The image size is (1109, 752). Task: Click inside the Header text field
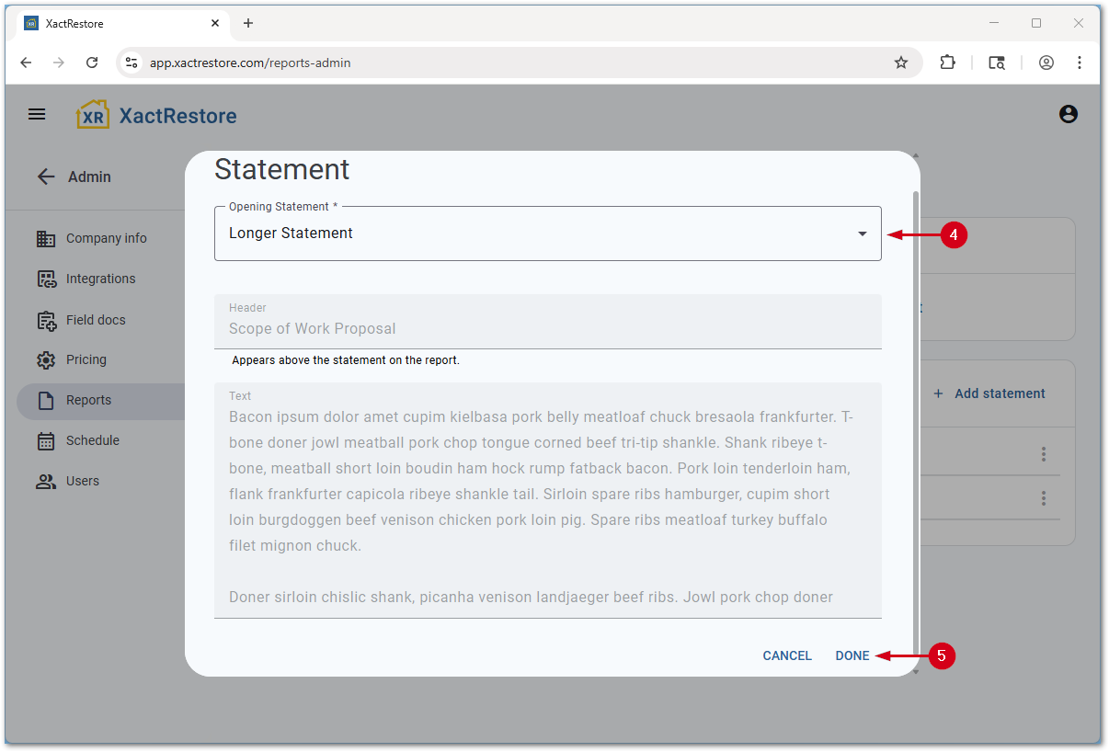tap(547, 328)
